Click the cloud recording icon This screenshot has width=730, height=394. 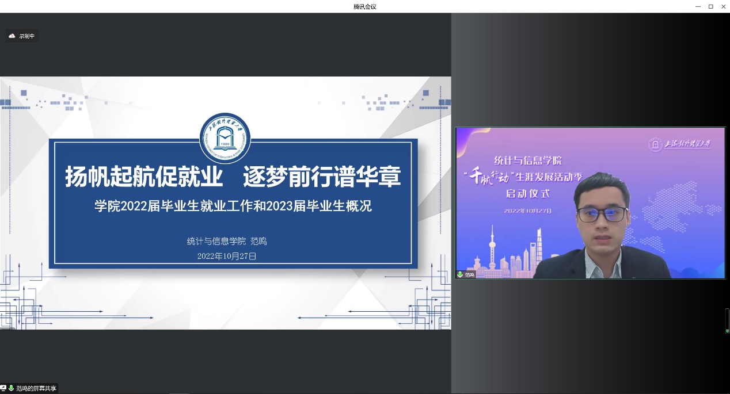tap(12, 36)
